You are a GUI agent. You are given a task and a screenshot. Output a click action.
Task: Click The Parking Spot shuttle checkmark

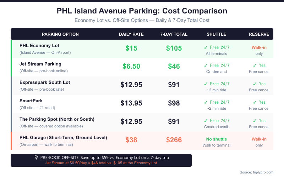pyautogui.click(x=206, y=121)
